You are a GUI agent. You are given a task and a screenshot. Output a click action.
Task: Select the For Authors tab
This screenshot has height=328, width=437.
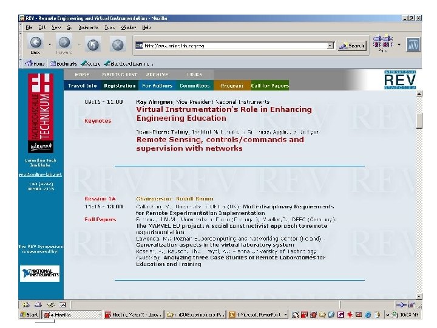click(x=157, y=86)
